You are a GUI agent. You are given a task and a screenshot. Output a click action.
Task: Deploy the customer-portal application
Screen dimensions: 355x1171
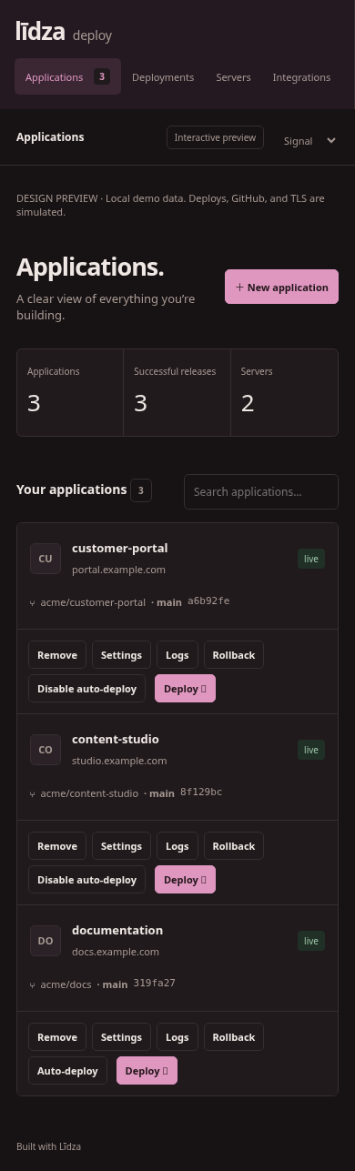(x=185, y=689)
